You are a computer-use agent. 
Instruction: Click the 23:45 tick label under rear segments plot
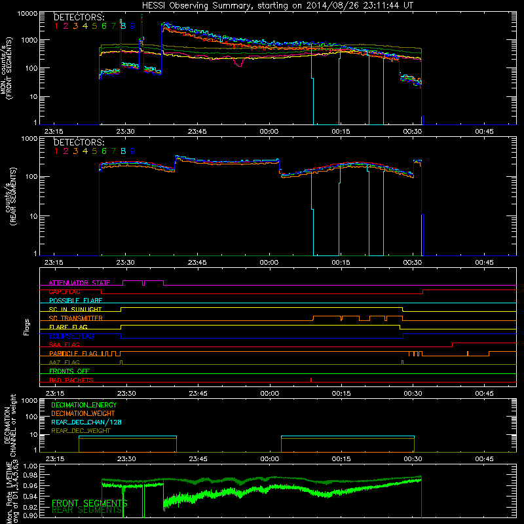(x=197, y=263)
